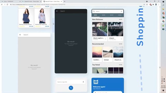Click the browser forward arrow
Screen dimensions: 166x93
[5, 5]
